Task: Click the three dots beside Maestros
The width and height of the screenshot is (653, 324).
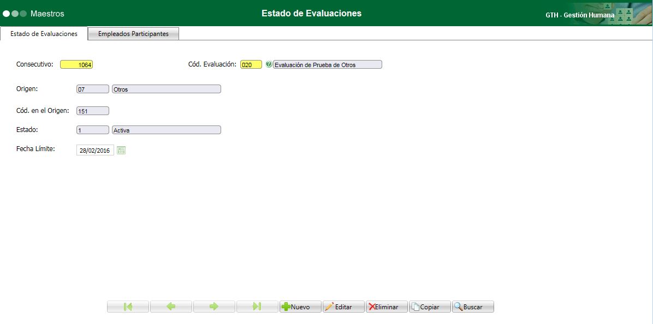Action: 15,14
